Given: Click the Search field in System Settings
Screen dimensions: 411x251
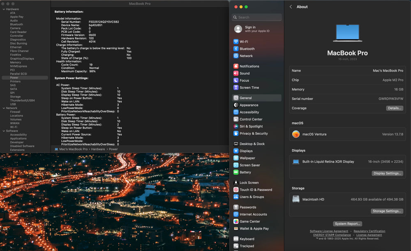Looking at the screenshot, I should tap(257, 17).
